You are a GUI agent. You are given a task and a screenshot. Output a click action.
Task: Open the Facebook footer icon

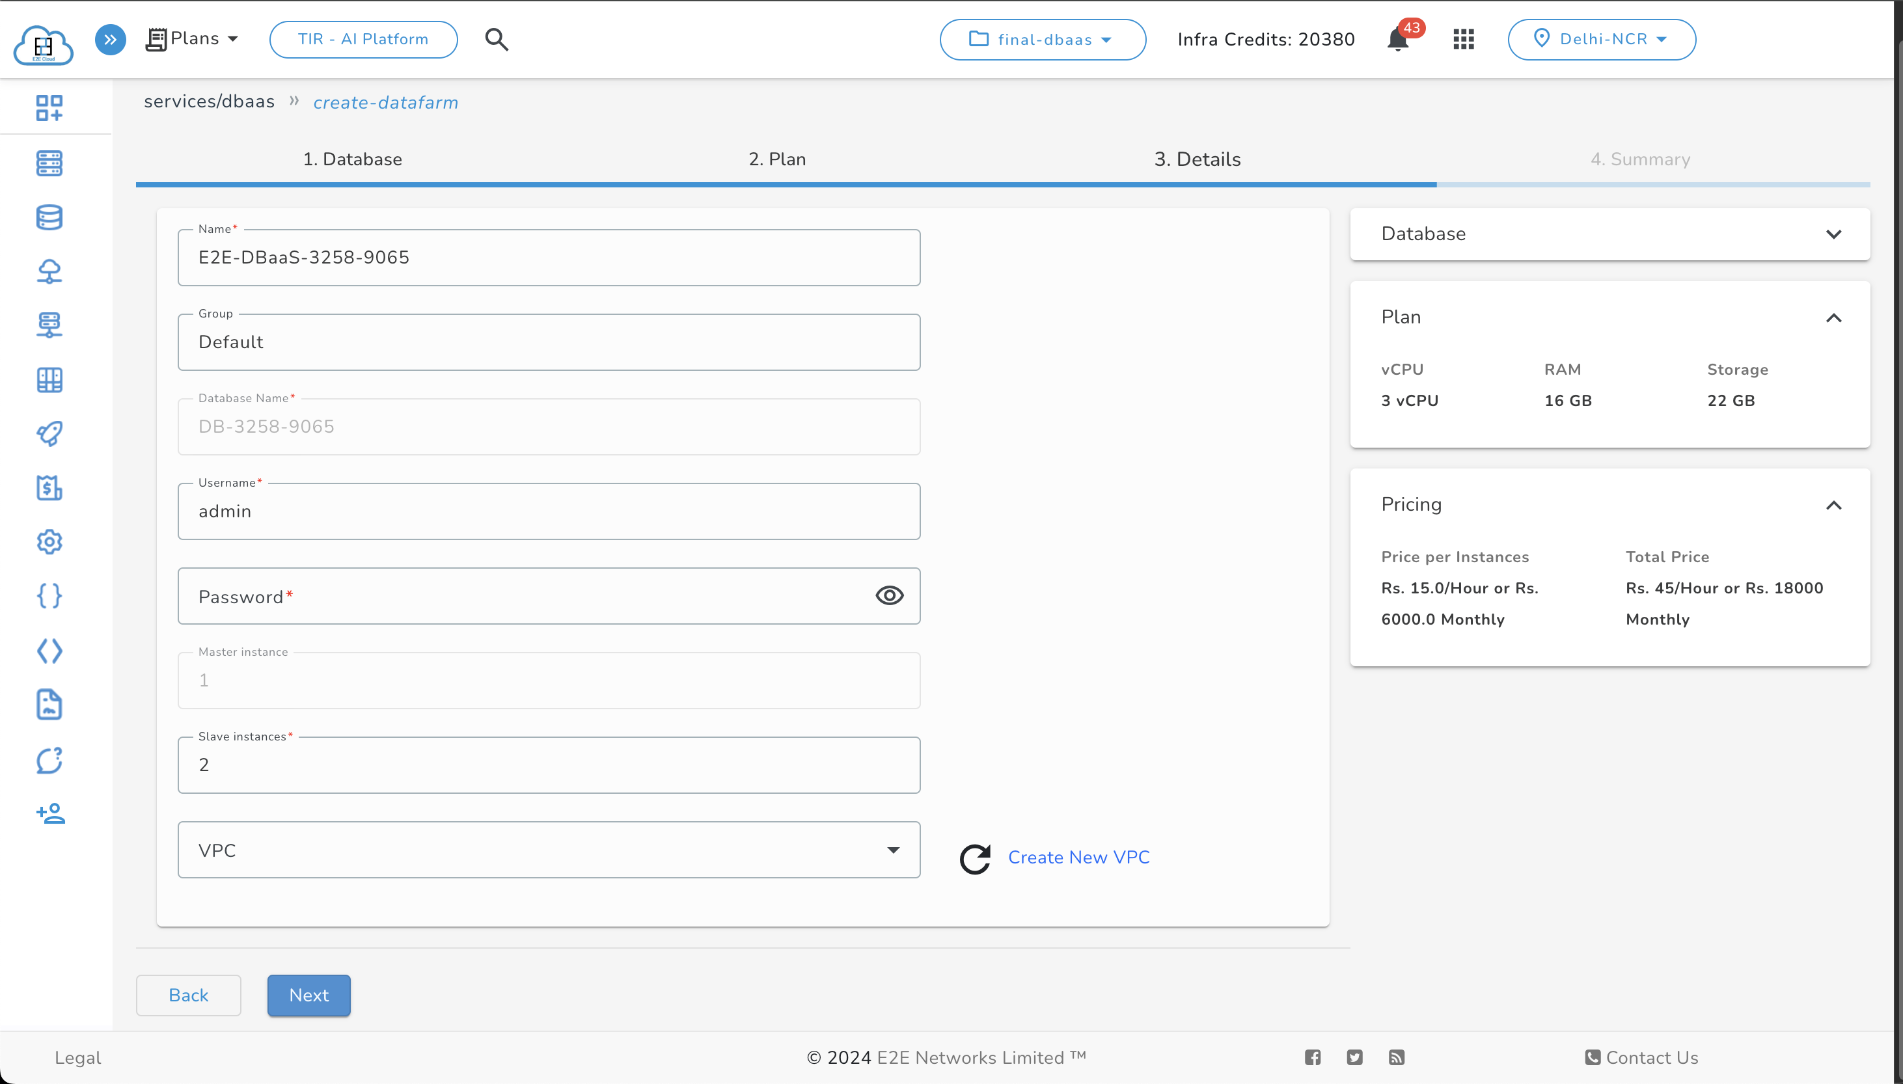tap(1313, 1058)
